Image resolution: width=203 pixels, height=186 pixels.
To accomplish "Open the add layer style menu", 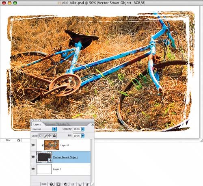I will (x=51, y=184).
